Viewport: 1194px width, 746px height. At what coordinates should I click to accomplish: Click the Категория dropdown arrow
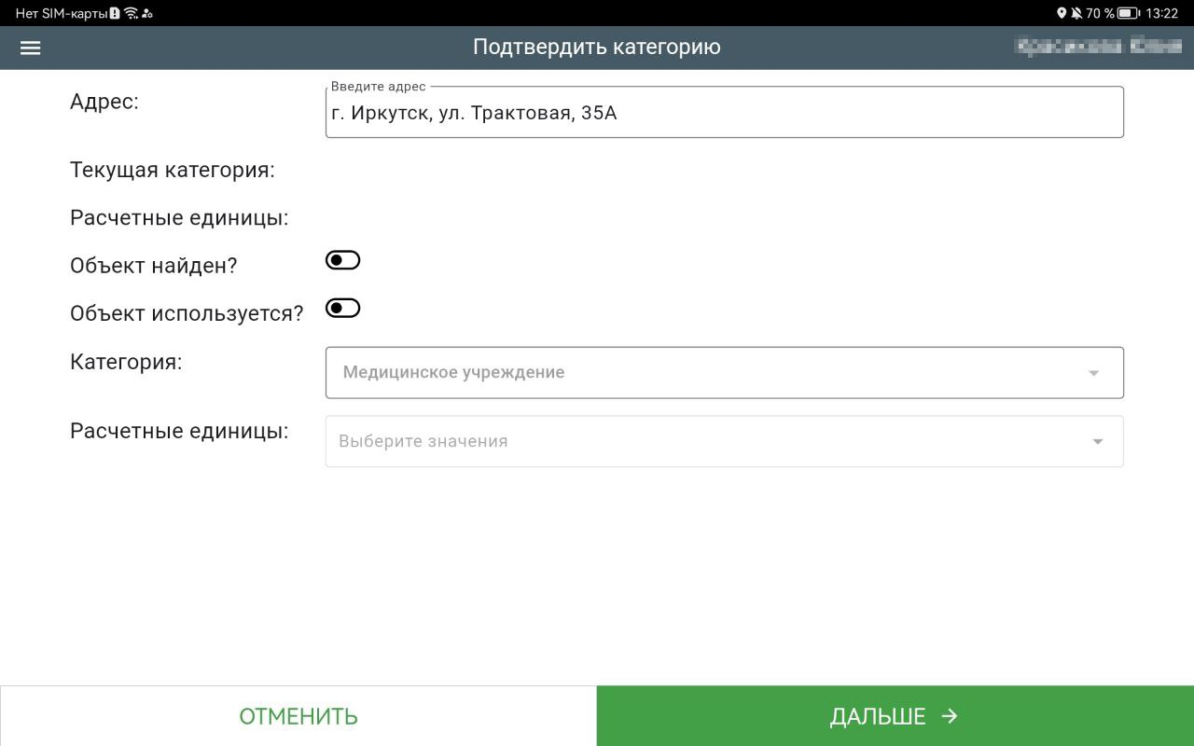1093,373
